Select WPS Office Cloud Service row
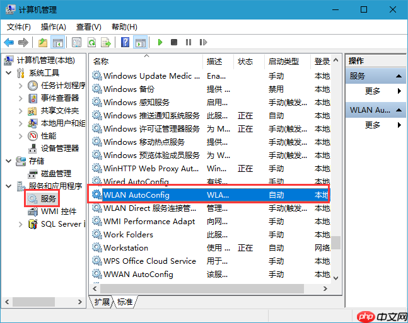 pos(211,261)
